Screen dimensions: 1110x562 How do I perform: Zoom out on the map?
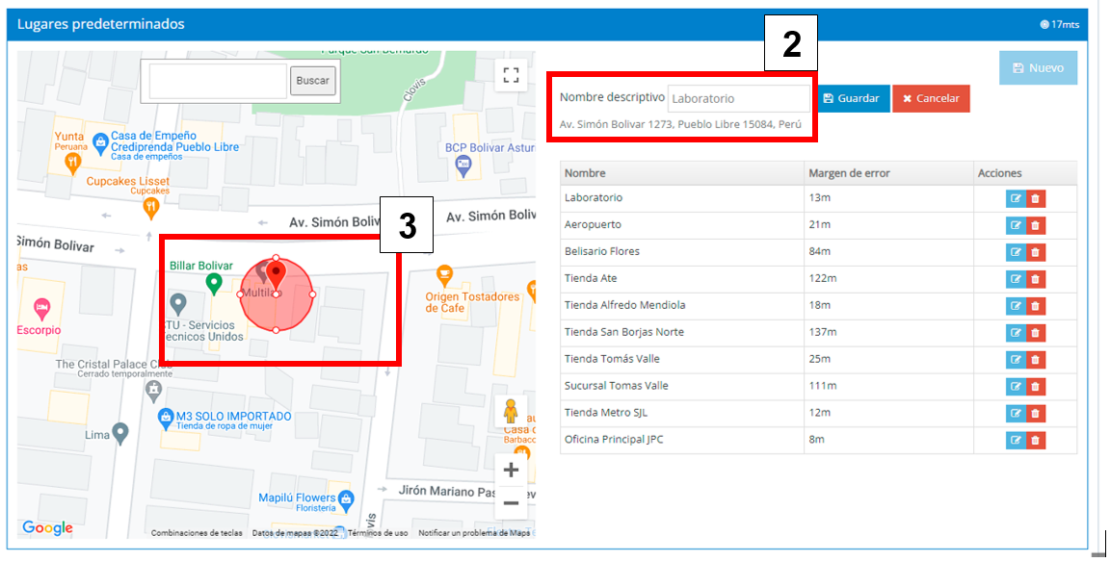(x=511, y=502)
